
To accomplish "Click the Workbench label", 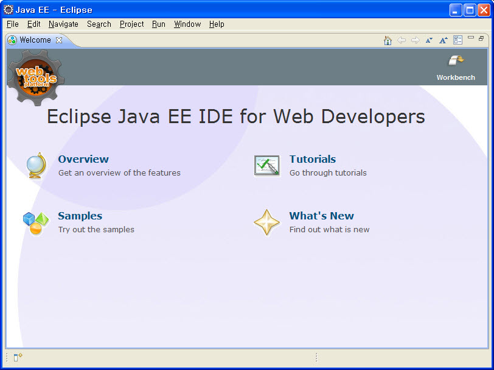I will coord(456,77).
